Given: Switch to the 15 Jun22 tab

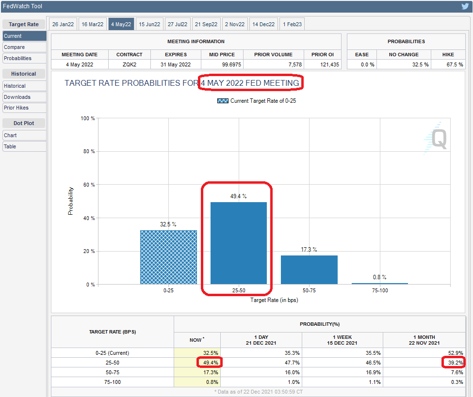Looking at the screenshot, I should 149,24.
